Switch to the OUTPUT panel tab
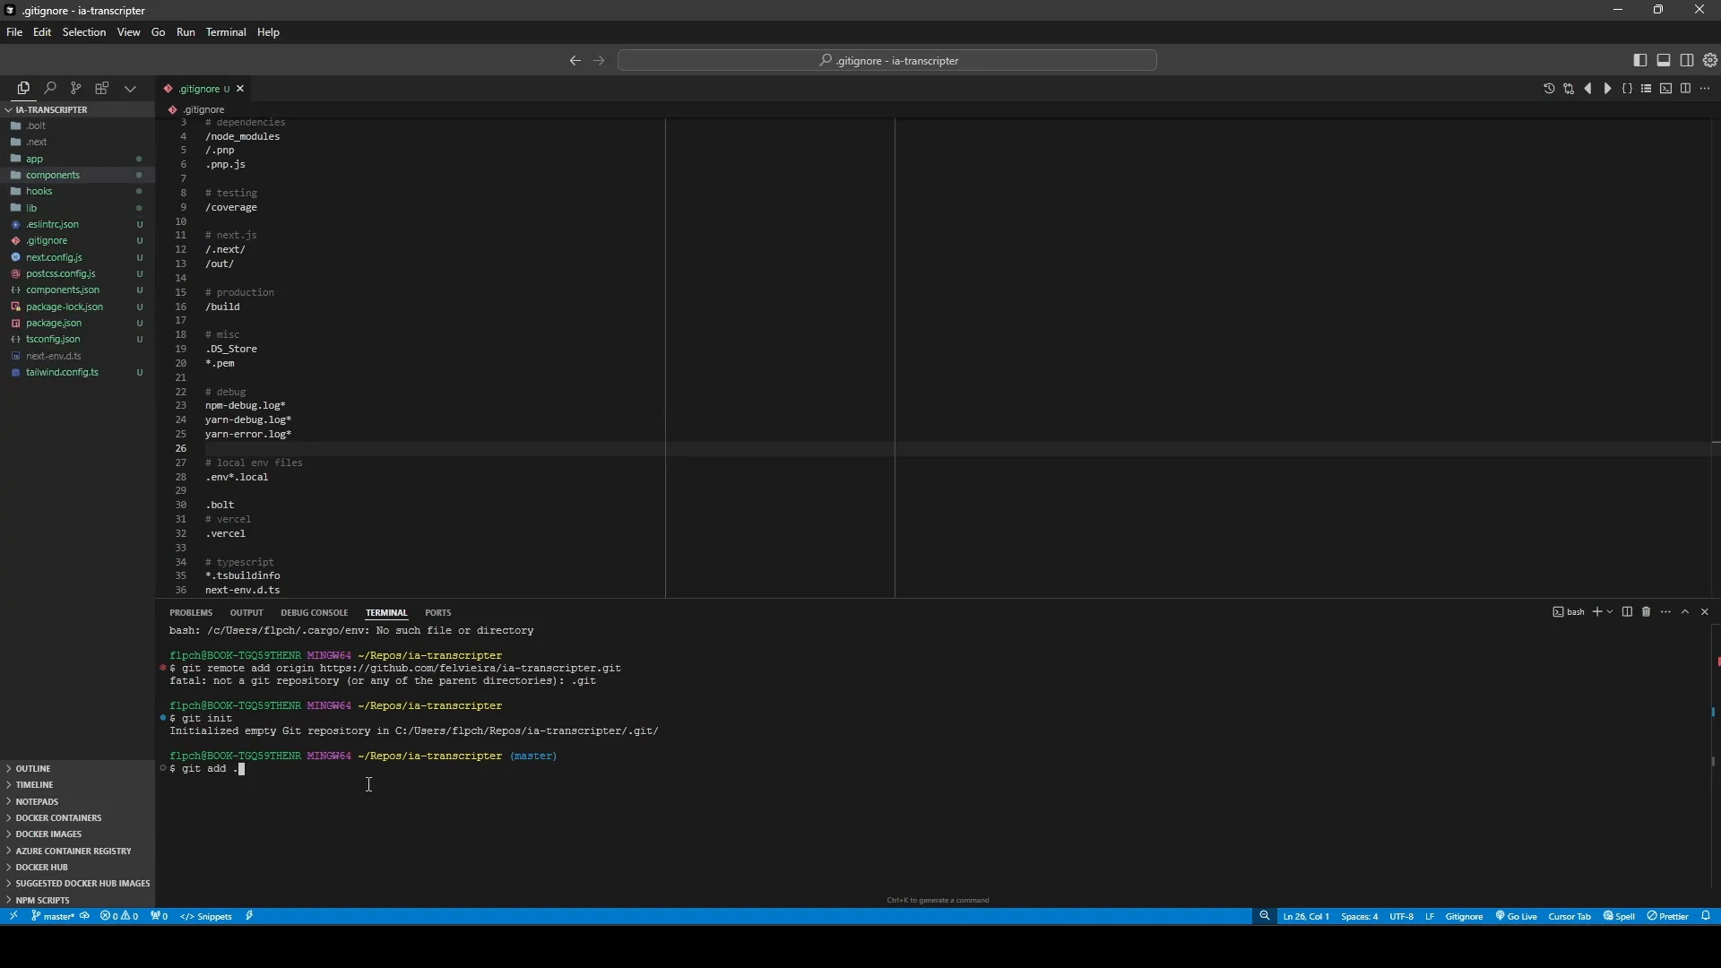 pyautogui.click(x=246, y=613)
